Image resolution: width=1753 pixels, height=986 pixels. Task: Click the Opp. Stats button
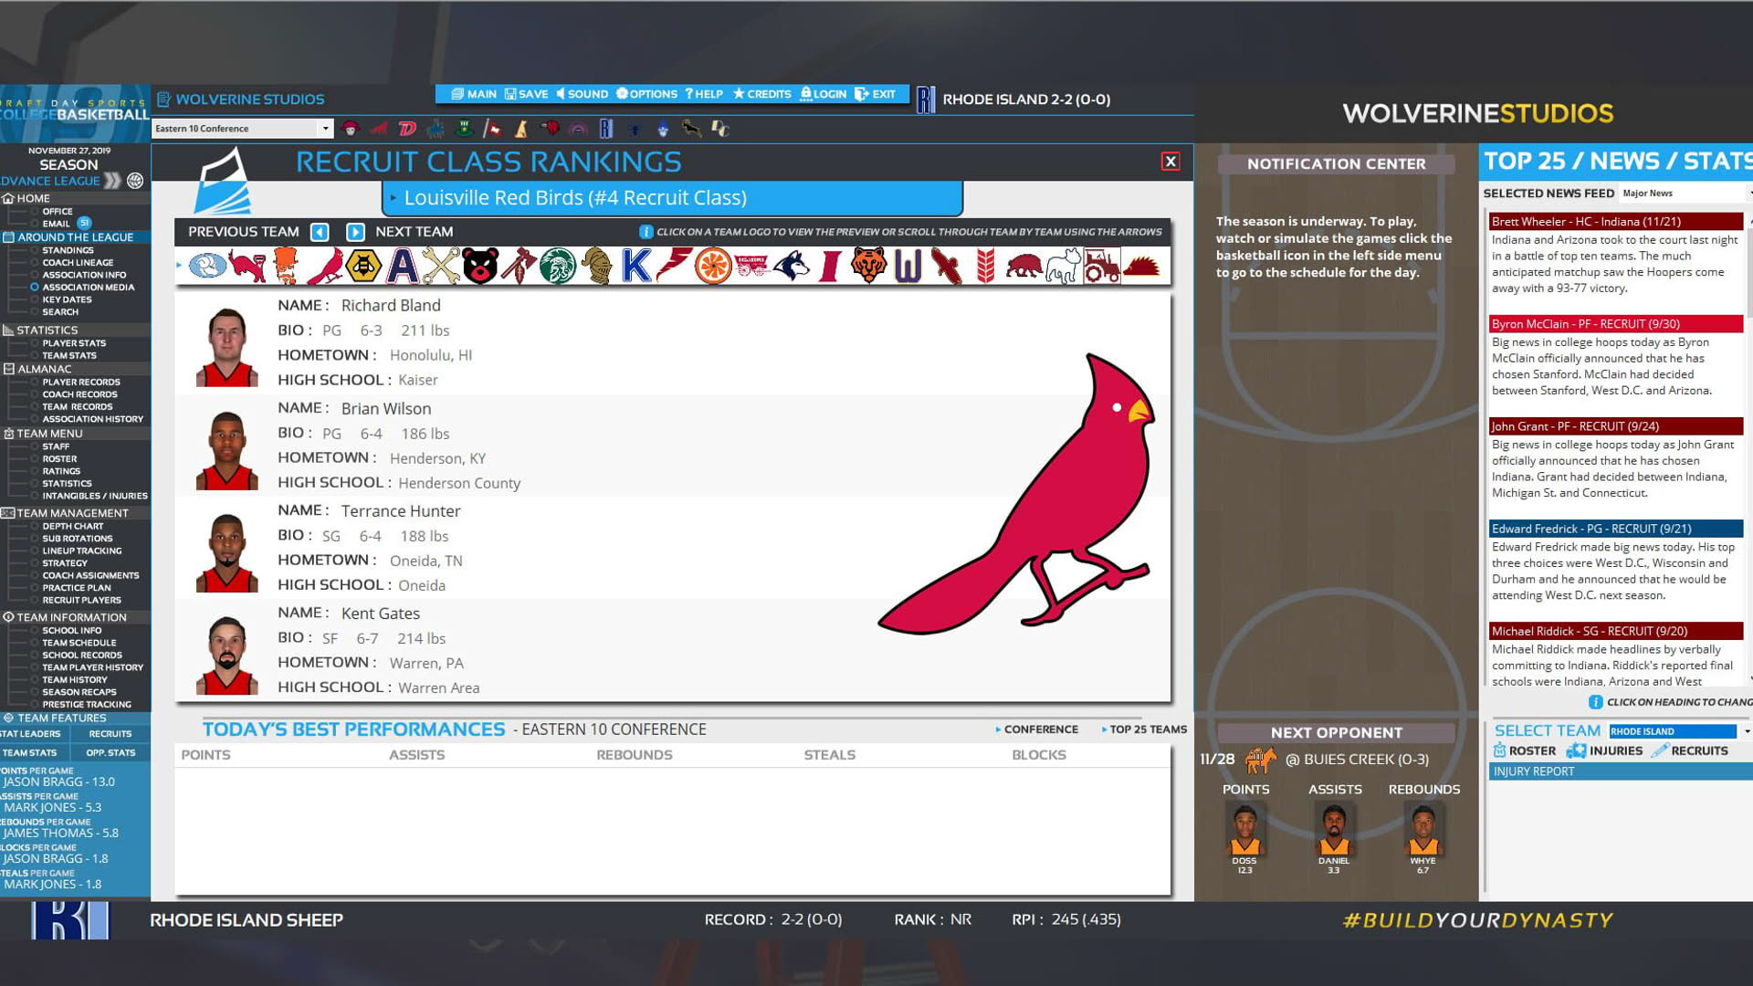(x=110, y=753)
